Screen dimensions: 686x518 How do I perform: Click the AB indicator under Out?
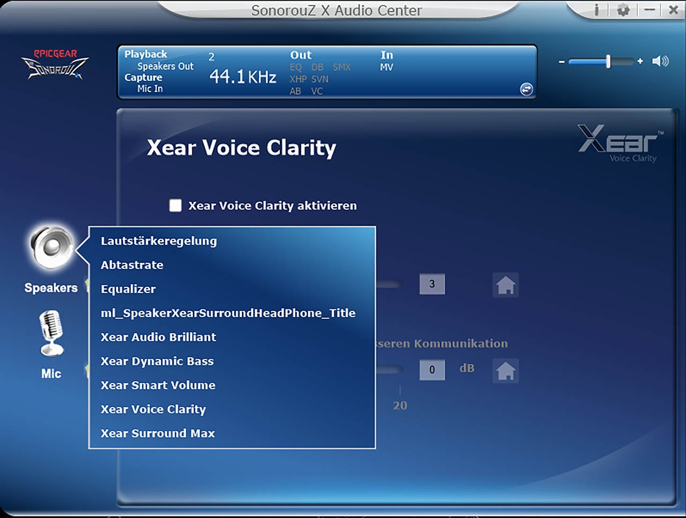295,92
